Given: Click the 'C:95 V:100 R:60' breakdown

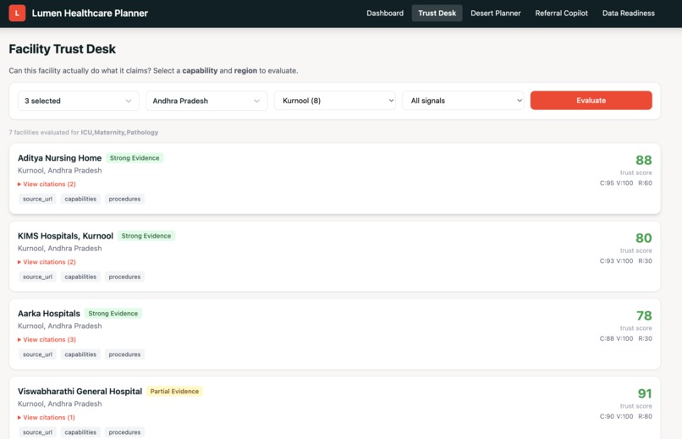Looking at the screenshot, I should click(x=626, y=184).
